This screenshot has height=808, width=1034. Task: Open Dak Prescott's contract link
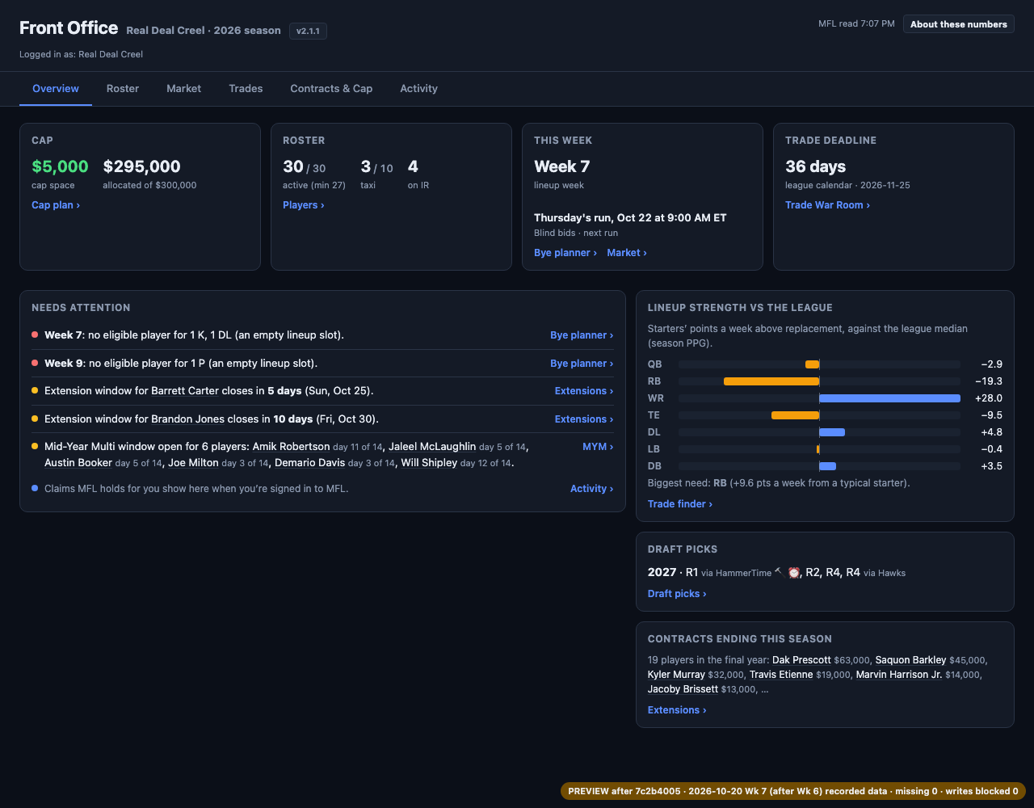coord(801,660)
